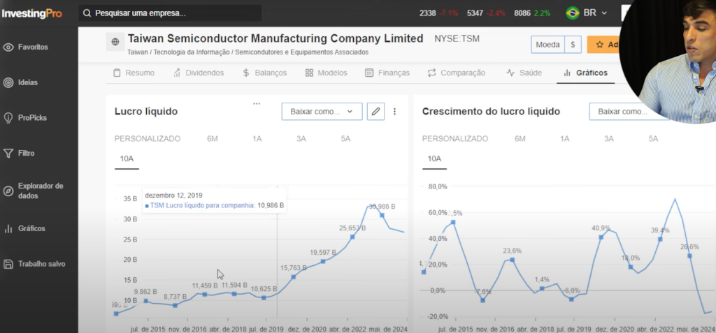Click the Modelos grid icon

[309, 73]
